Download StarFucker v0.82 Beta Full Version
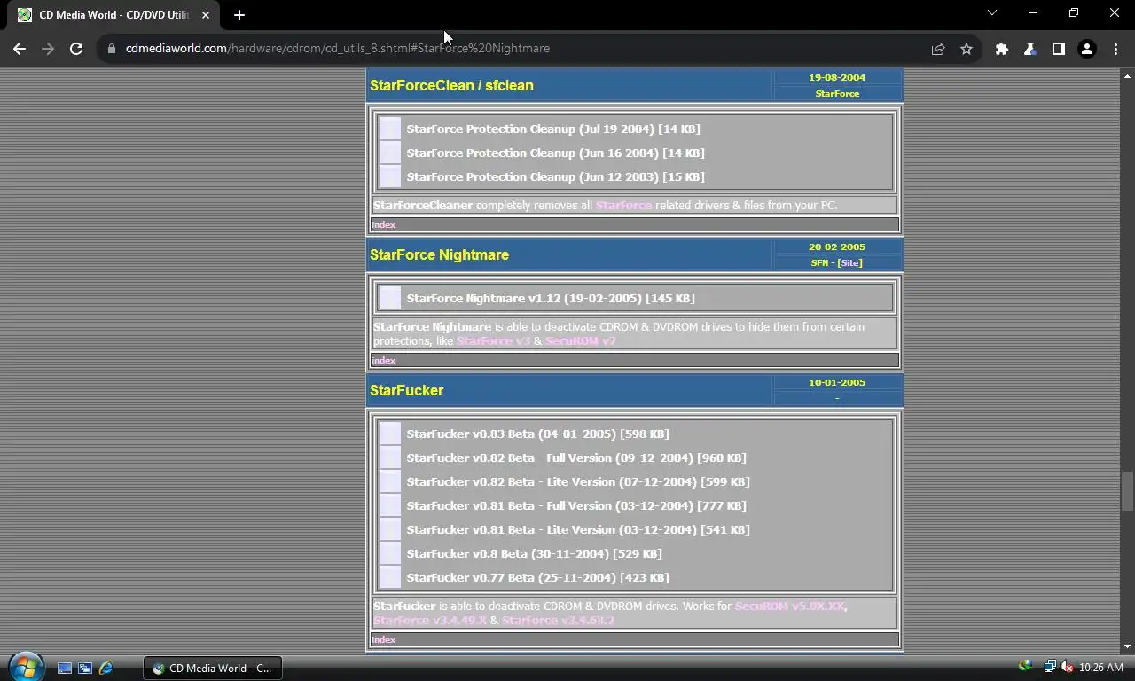This screenshot has width=1135, height=681. (x=576, y=458)
